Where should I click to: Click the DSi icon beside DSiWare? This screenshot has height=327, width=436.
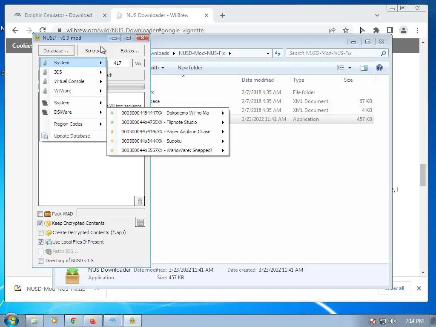45,112
